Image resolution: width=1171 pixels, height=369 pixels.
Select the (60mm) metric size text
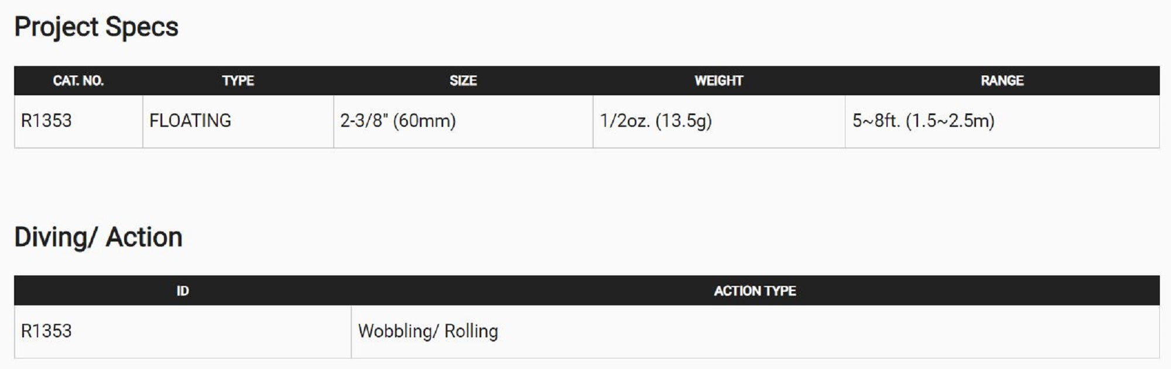tap(424, 121)
